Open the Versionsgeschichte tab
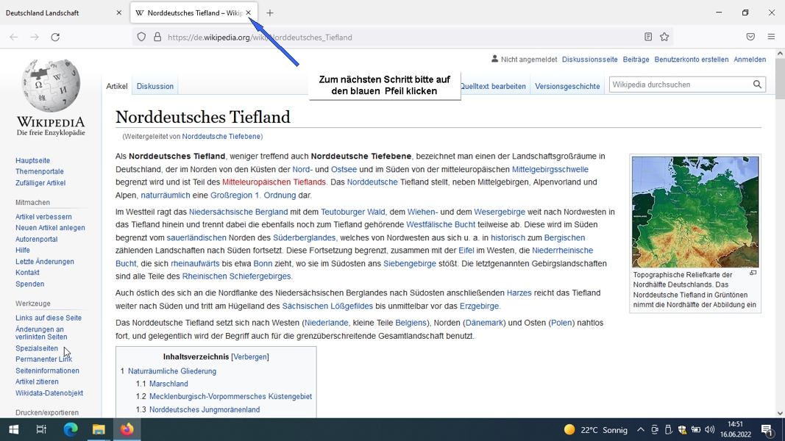The image size is (785, 441). (x=567, y=86)
